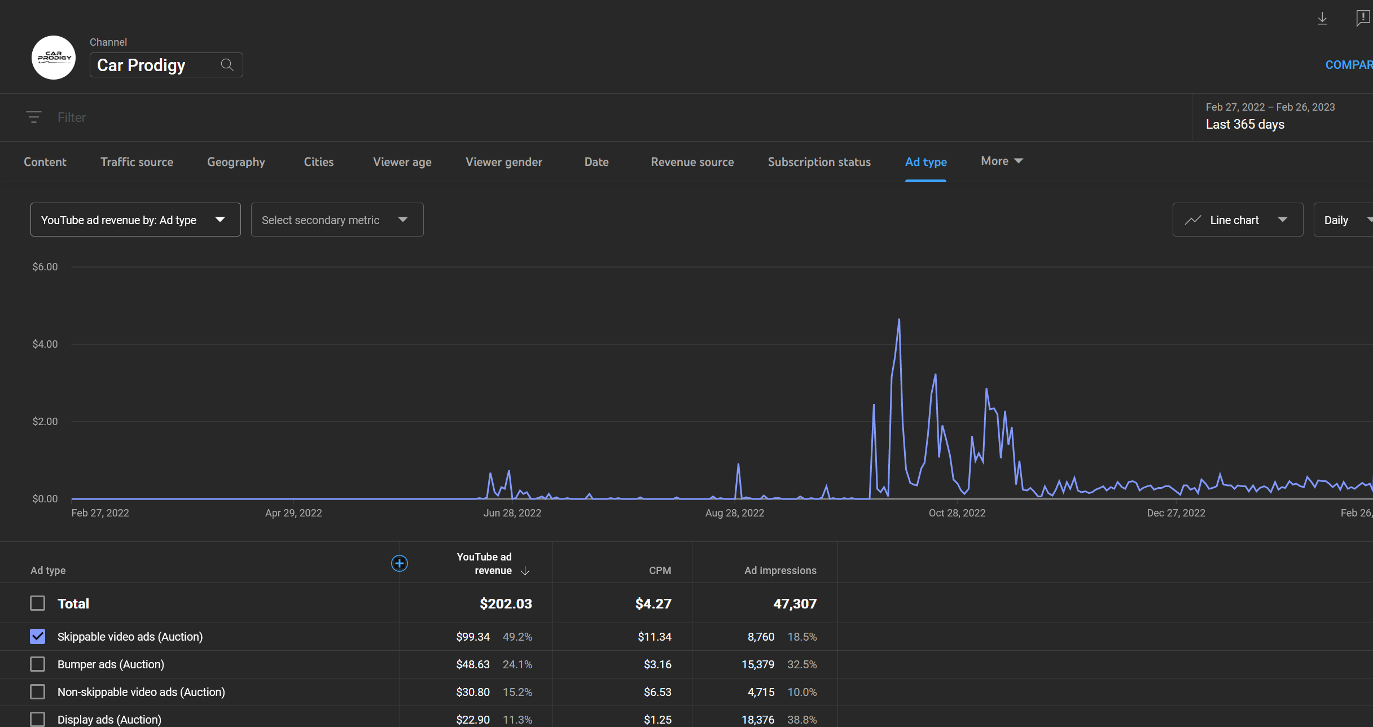Check Non-skippable video ads (Auction) checkbox
The width and height of the screenshot is (1373, 727).
(x=38, y=692)
